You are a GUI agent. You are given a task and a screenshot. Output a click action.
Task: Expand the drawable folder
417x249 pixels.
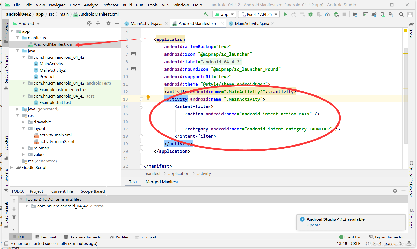click(23, 122)
